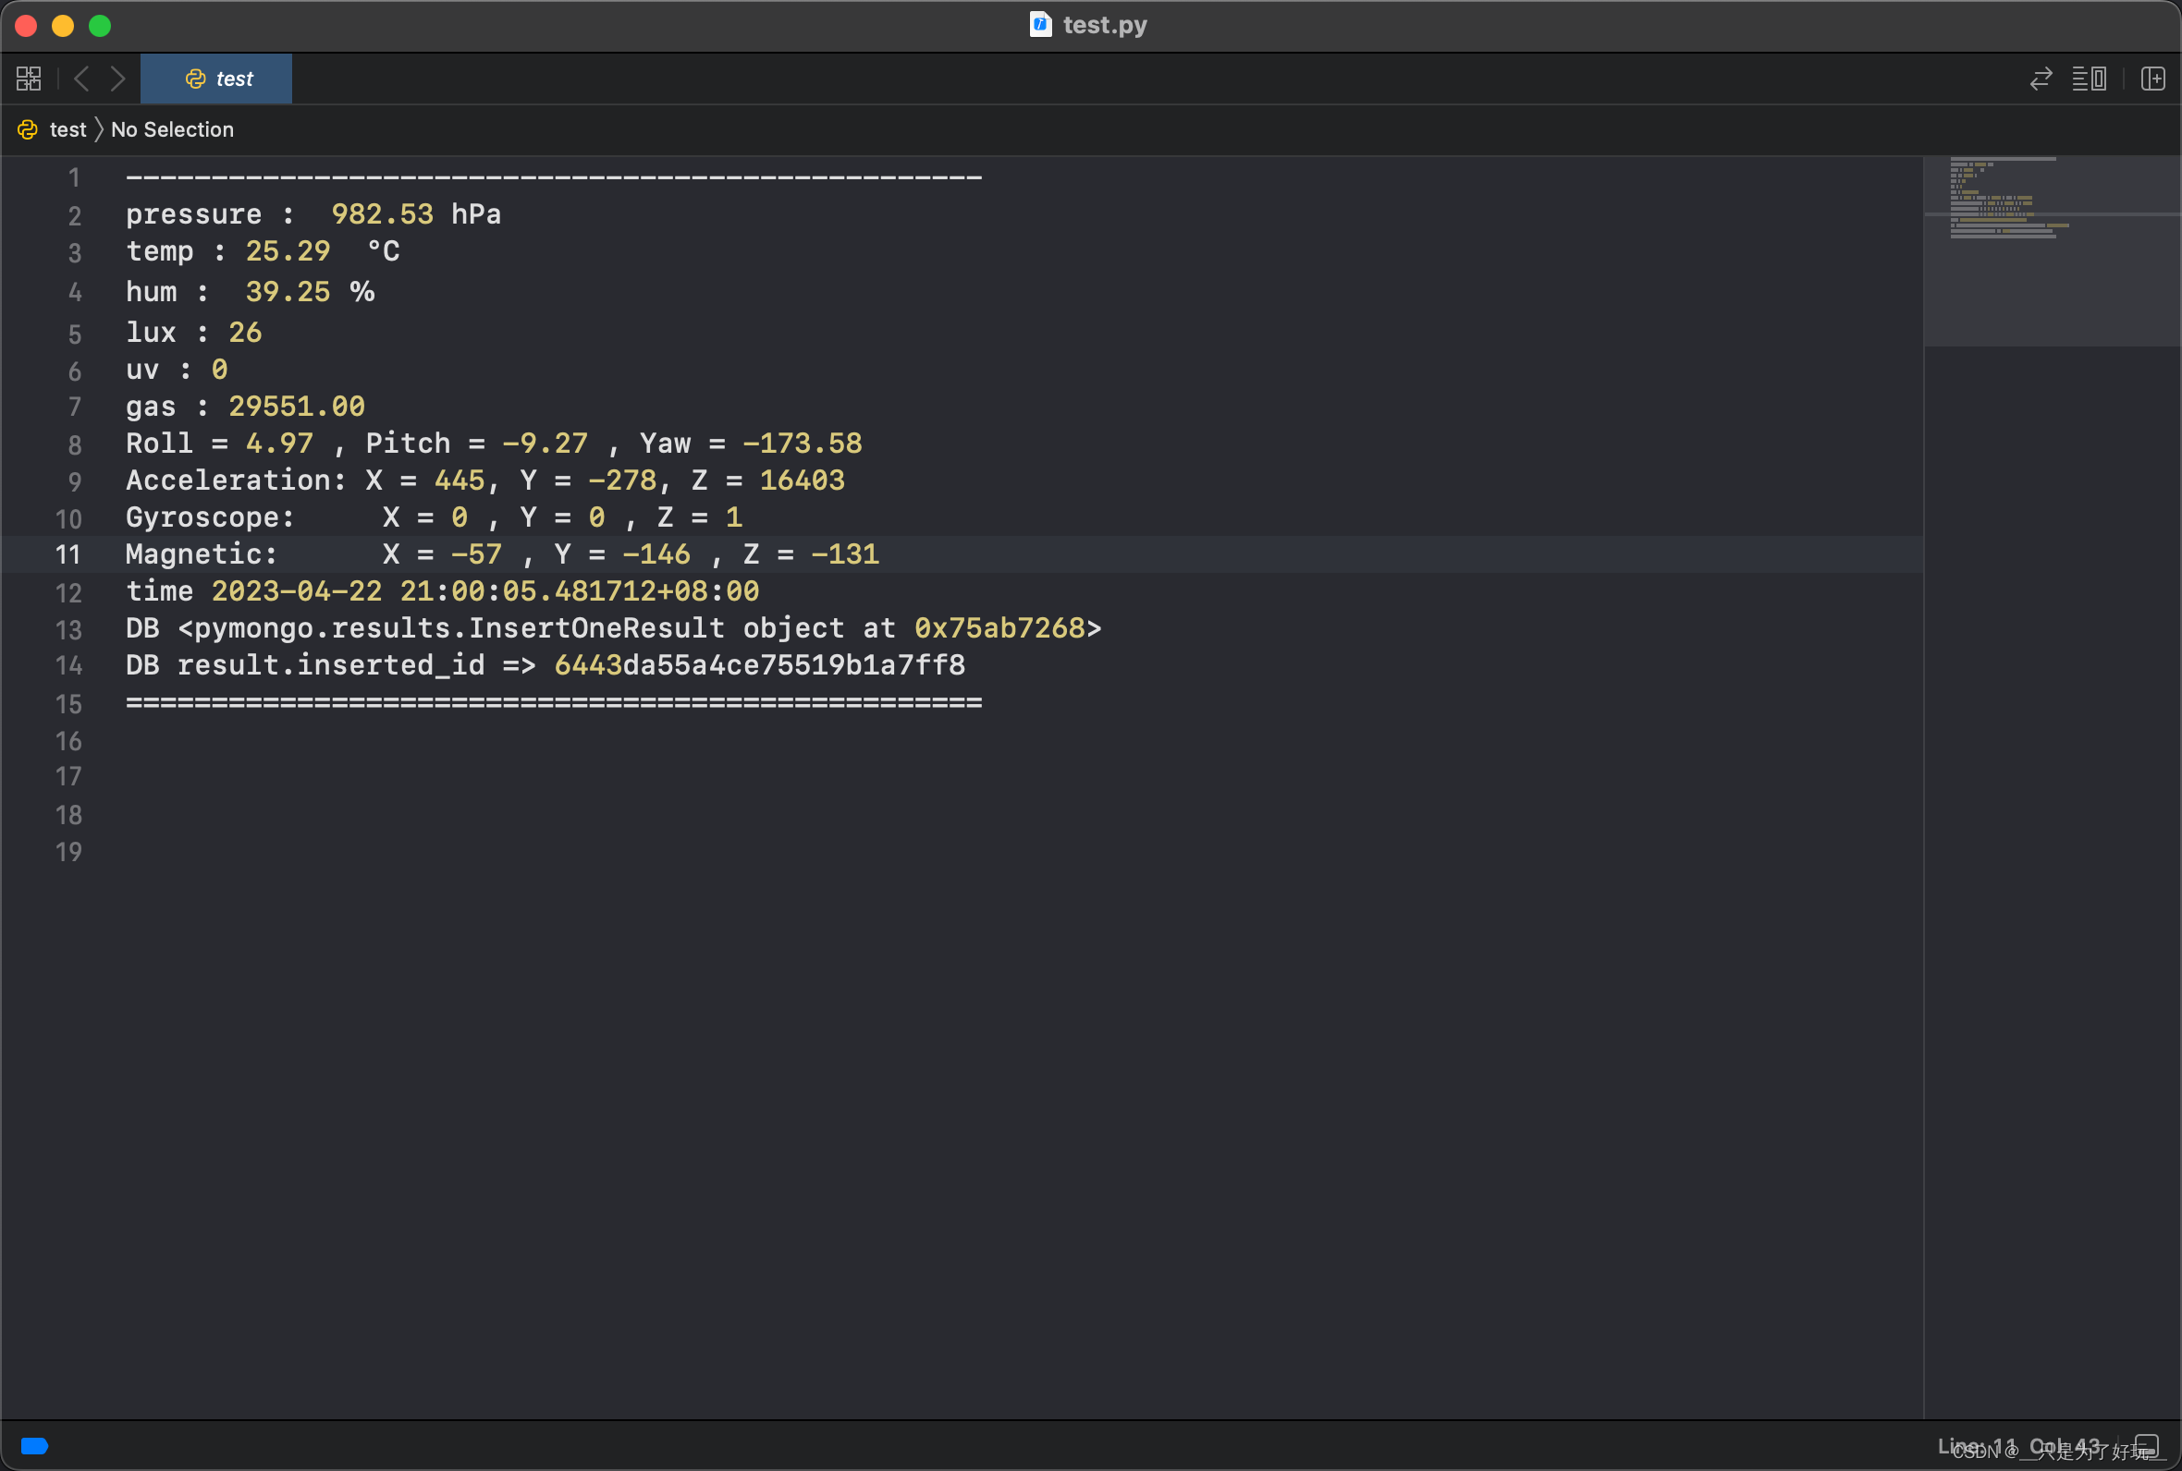Click the gas value 29551.00

click(297, 407)
